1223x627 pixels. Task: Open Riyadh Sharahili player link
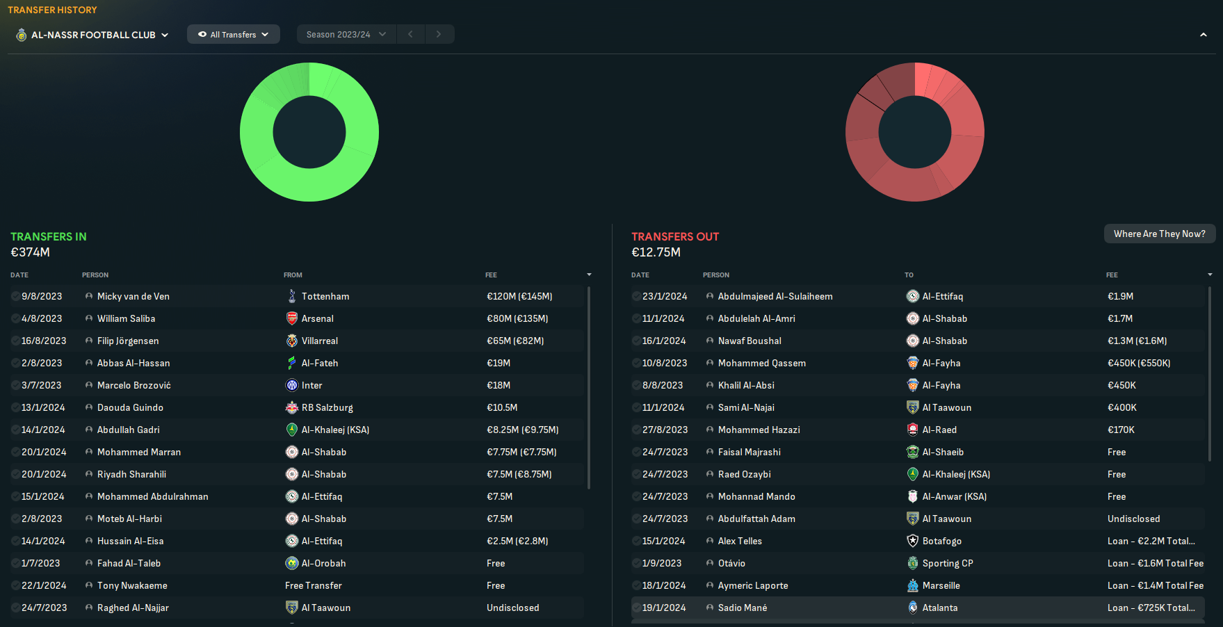[131, 474]
